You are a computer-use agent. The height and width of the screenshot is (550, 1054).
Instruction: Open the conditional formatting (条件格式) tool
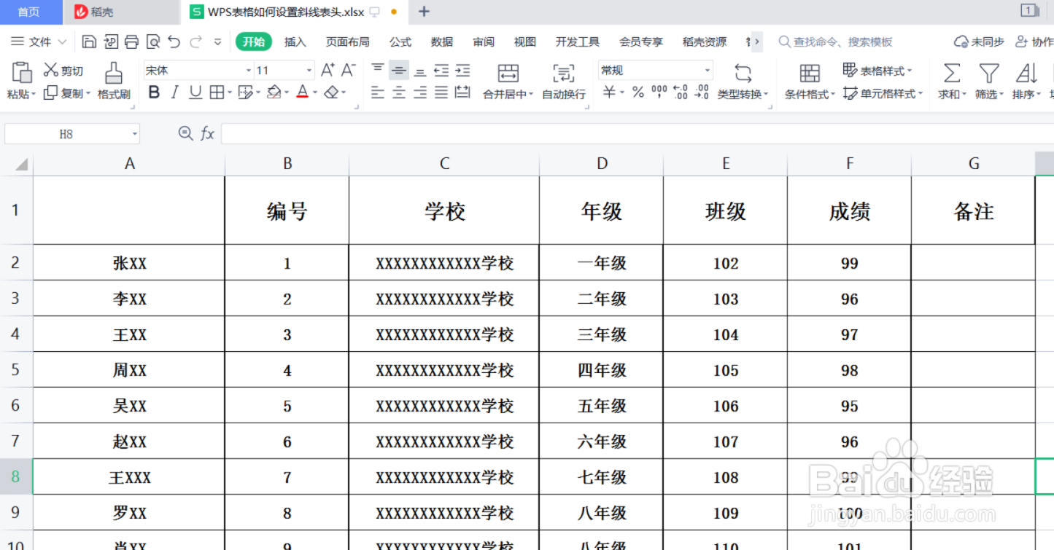[809, 82]
